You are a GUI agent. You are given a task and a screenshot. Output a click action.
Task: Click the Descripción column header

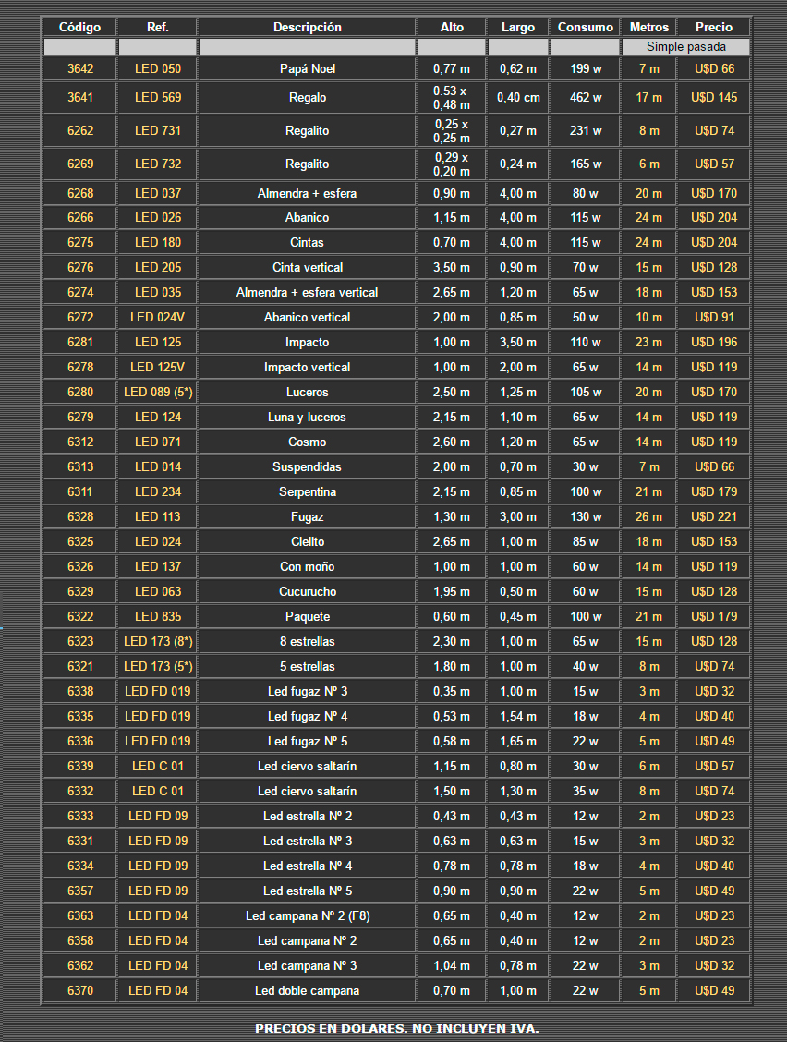click(x=307, y=27)
